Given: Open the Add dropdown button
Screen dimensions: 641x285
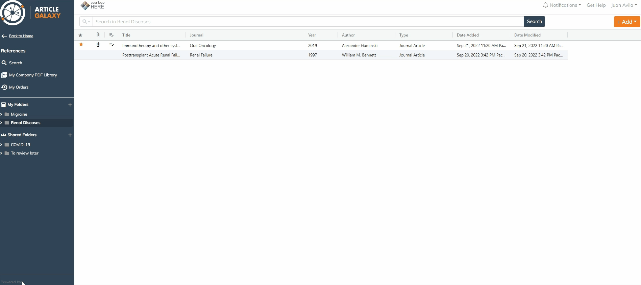Looking at the screenshot, I should click(627, 22).
